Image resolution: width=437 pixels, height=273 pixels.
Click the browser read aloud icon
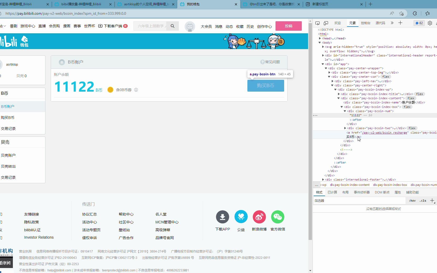click(392, 13)
